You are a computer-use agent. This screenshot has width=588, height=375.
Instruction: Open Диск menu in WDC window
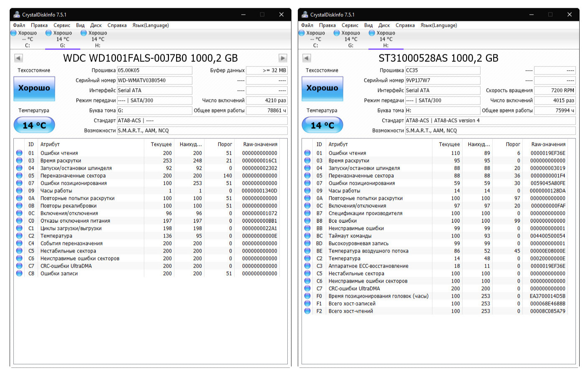(x=96, y=26)
